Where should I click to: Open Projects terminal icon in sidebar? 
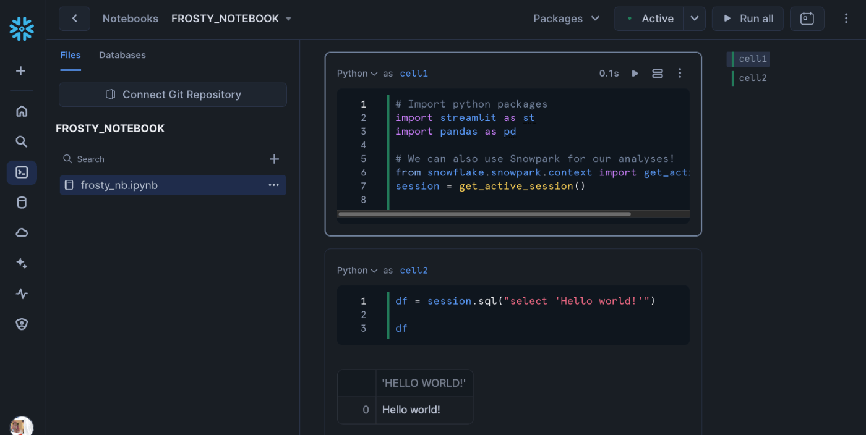(x=22, y=172)
